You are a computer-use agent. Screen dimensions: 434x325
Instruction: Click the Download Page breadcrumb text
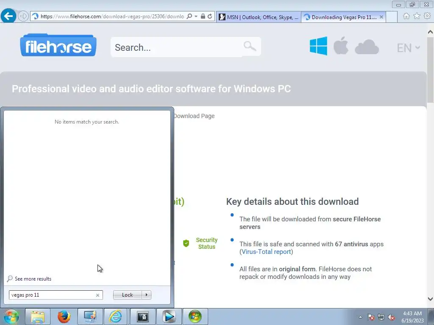194,116
